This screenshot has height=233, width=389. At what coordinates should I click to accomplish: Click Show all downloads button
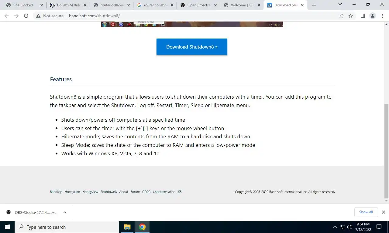click(x=366, y=212)
